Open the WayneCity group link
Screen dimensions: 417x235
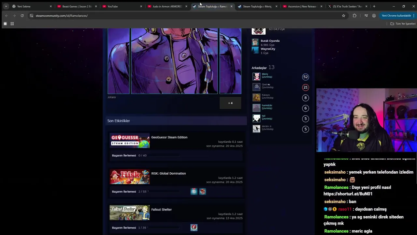pyautogui.click(x=268, y=49)
